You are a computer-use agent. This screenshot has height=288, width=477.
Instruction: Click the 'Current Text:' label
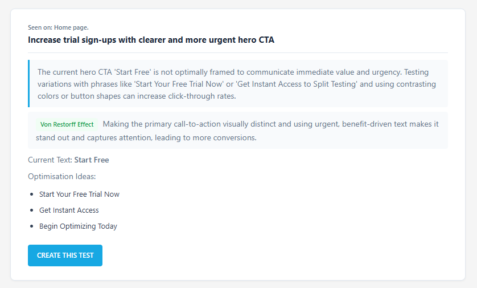click(50, 160)
